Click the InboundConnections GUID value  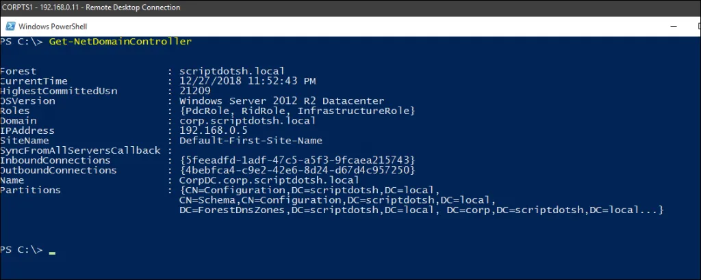coord(297,160)
